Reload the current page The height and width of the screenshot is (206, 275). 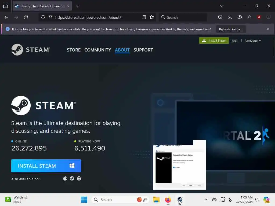(x=26, y=17)
